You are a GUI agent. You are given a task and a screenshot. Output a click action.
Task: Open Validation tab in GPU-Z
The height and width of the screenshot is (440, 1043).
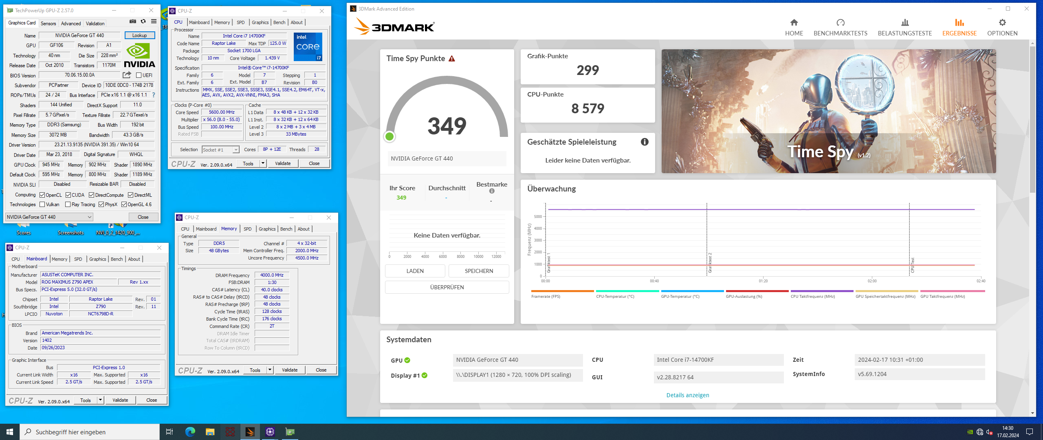coord(95,23)
